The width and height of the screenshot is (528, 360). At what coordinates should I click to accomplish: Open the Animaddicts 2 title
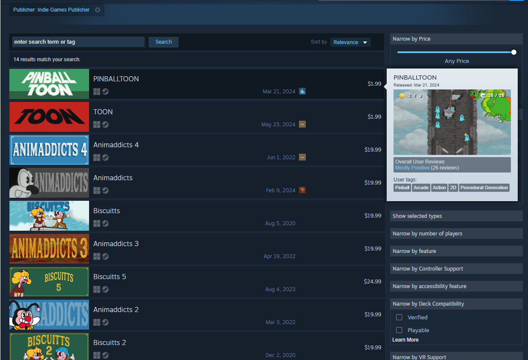click(116, 309)
